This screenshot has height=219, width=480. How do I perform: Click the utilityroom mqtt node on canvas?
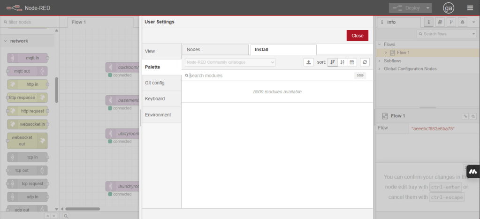click(122, 134)
